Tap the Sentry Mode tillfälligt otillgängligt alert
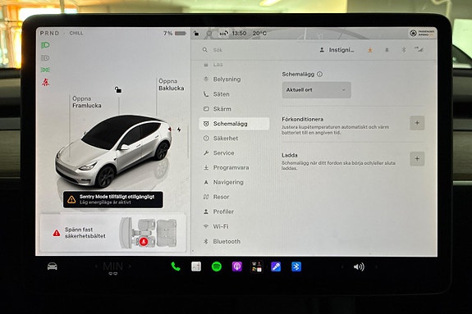This screenshot has height=314, width=472. click(113, 199)
